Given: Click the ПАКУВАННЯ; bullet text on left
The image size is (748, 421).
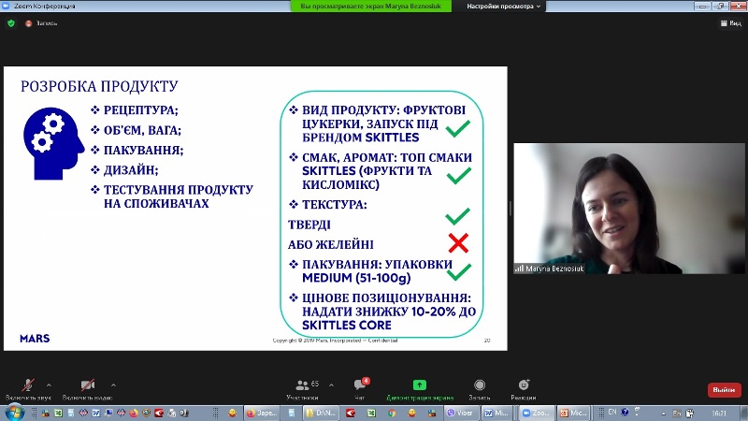Looking at the screenshot, I should [144, 151].
